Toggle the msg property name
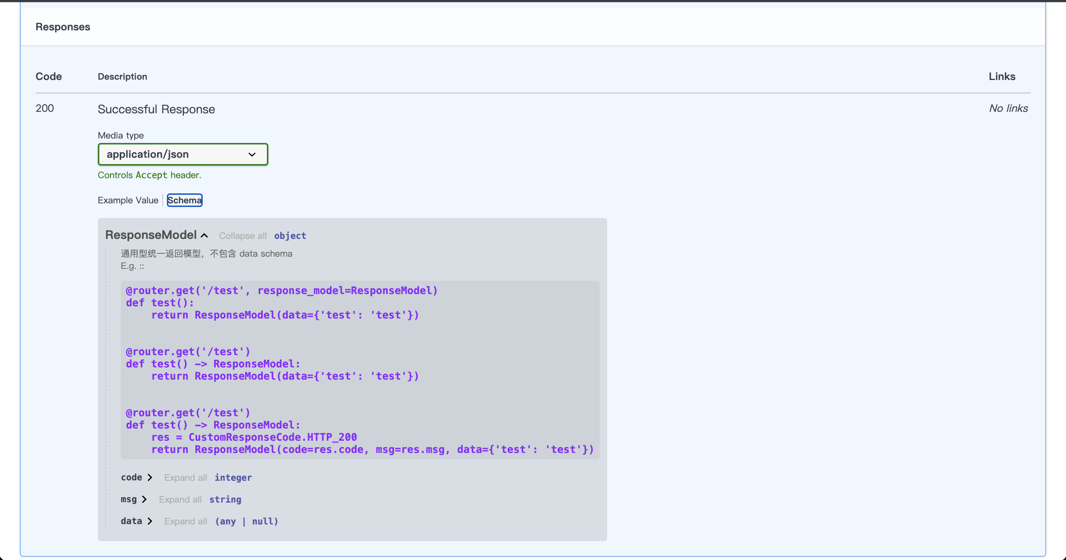Image resolution: width=1066 pixels, height=560 pixels. [128, 499]
